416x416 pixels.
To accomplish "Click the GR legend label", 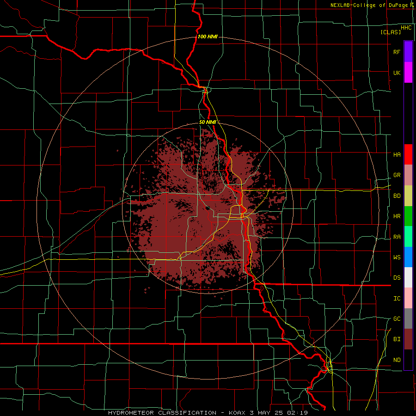I will coord(397,175).
